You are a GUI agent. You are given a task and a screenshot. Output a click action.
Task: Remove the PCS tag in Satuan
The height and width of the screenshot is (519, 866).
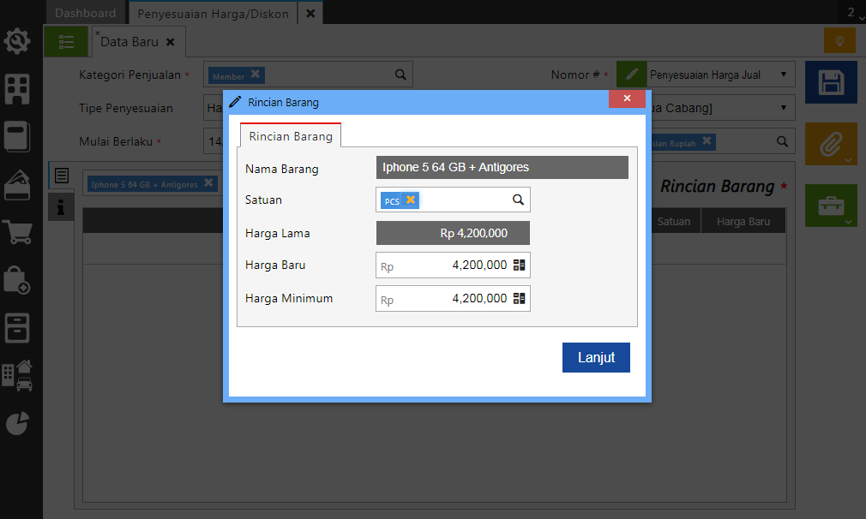click(x=411, y=200)
